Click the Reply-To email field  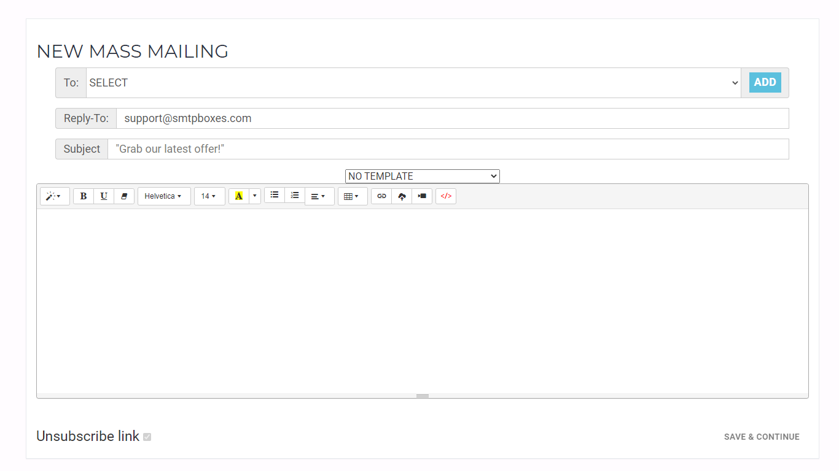(452, 118)
